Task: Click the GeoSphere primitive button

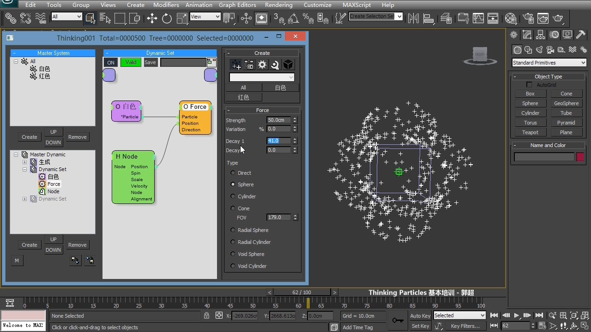Action: [x=566, y=103]
